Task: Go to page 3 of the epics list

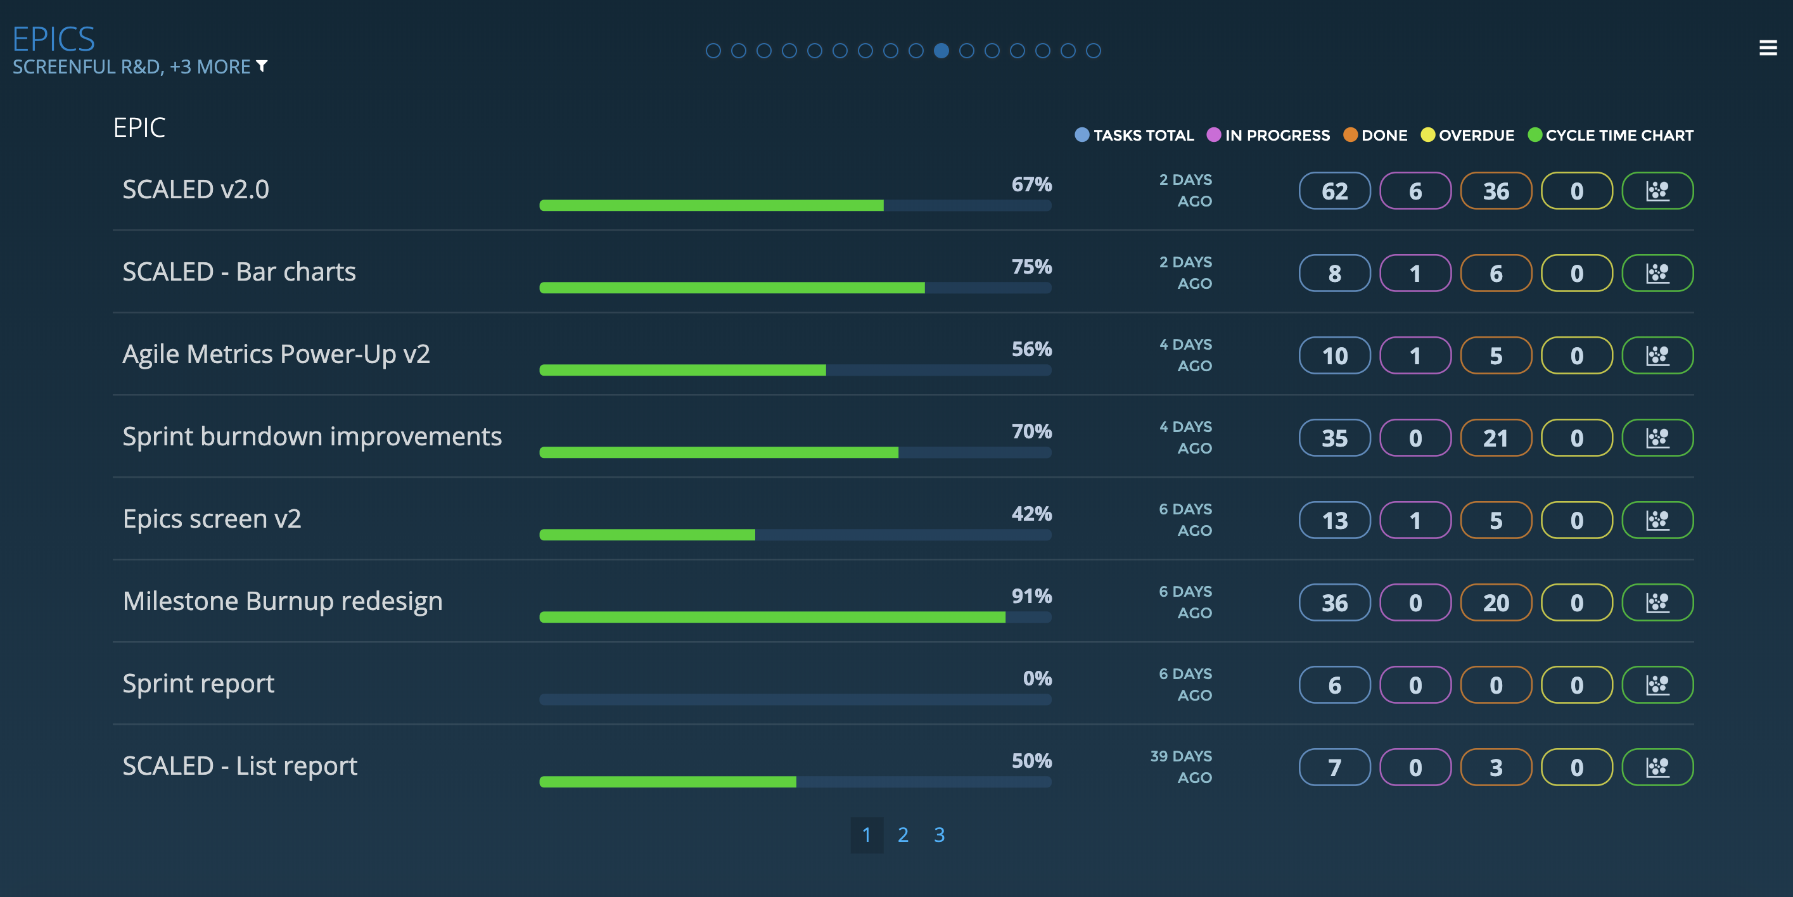Action: 939,836
